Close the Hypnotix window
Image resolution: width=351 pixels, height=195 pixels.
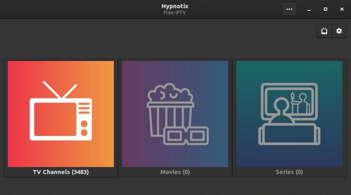(x=342, y=9)
